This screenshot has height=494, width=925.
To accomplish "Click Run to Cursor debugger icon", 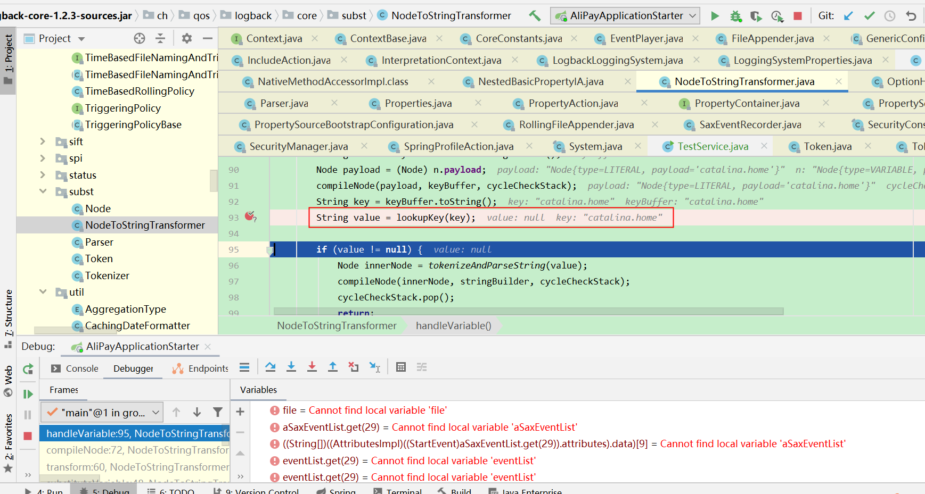I will (375, 367).
